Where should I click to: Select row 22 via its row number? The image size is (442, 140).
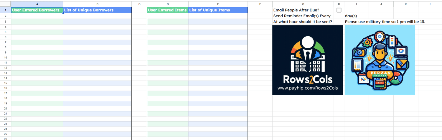coord(6,119)
